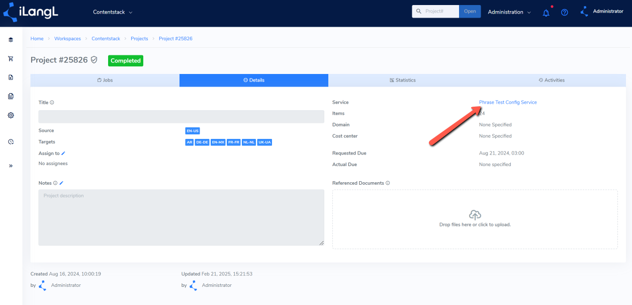The width and height of the screenshot is (632, 305).
Task: Open the Activities tab
Action: click(552, 80)
